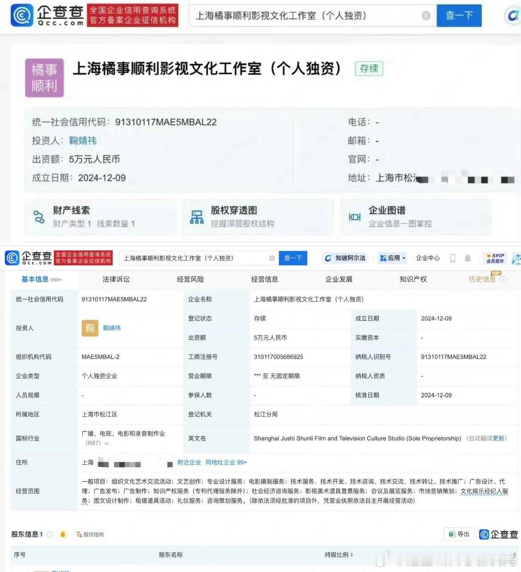
Task: Export shareholder list via 导出 button
Action: pos(459,534)
